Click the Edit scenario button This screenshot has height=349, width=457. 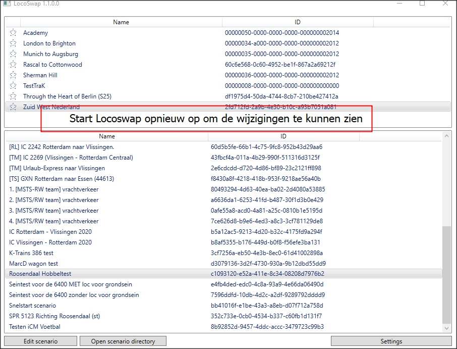(41, 341)
